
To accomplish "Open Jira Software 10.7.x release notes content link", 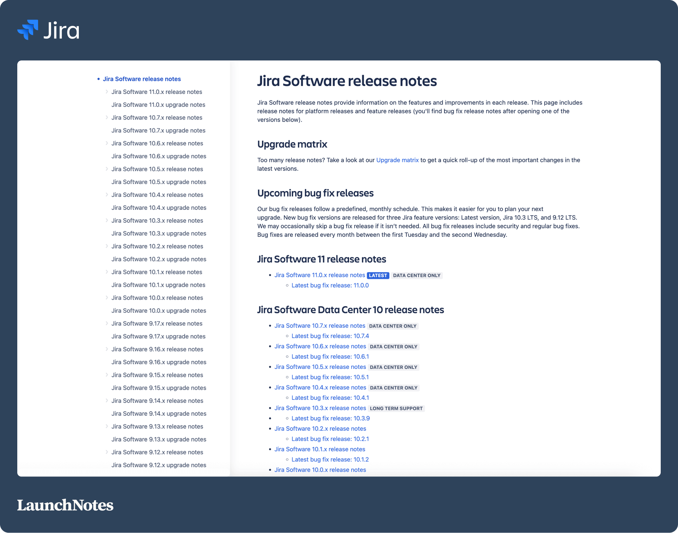I will pyautogui.click(x=320, y=326).
